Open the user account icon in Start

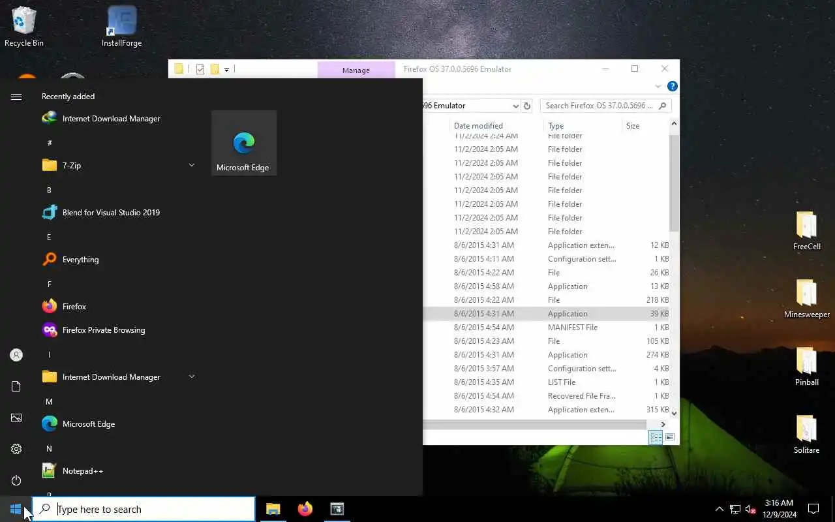pyautogui.click(x=16, y=355)
